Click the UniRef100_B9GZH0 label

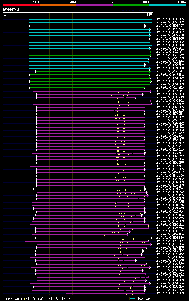[170, 45]
